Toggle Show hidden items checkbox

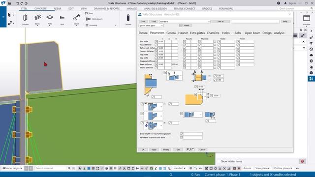219,161
